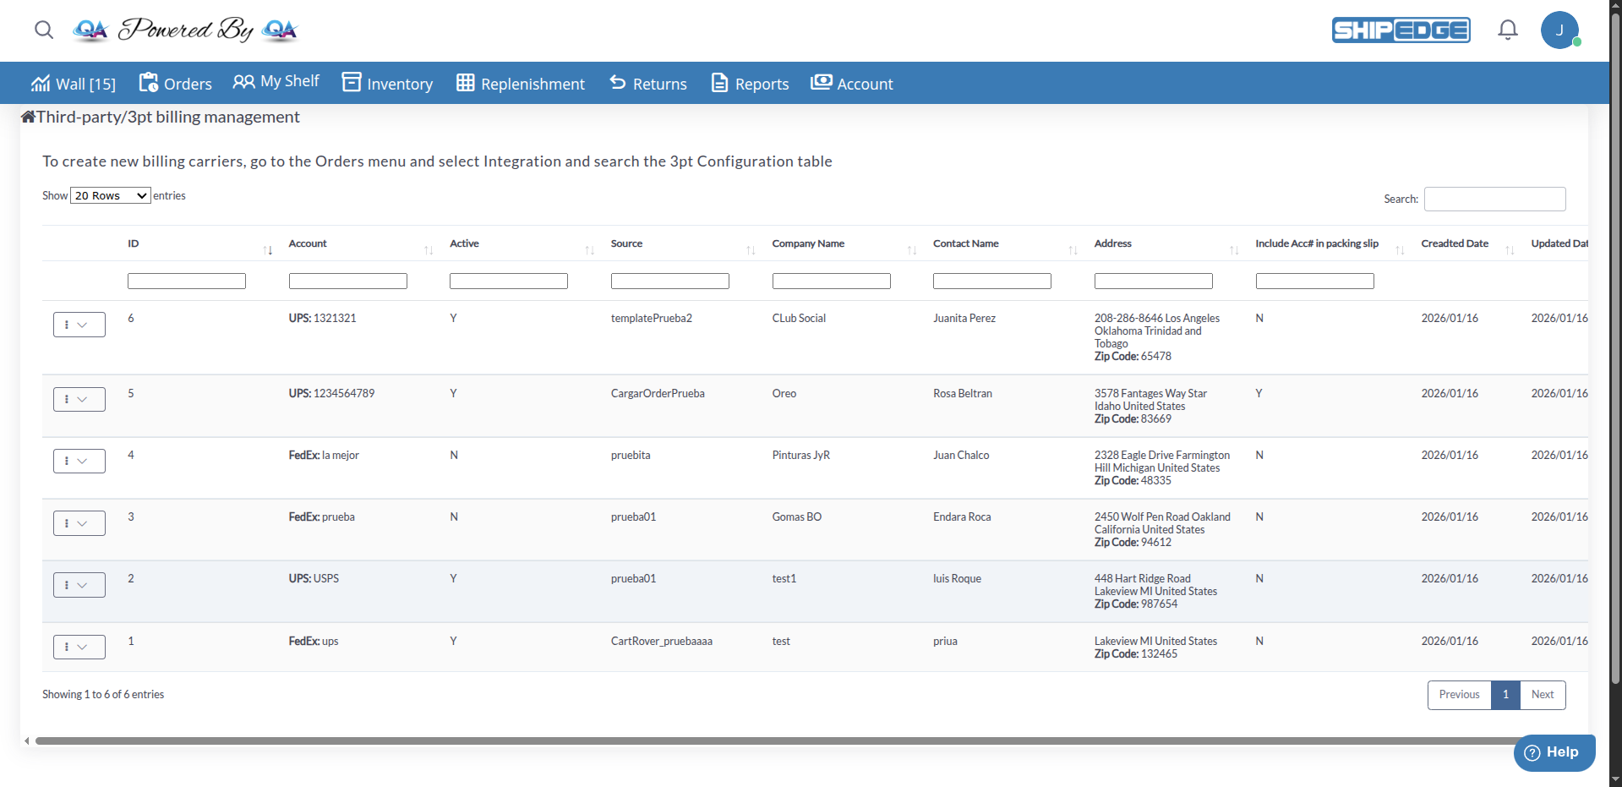This screenshot has width=1622, height=787.
Task: Select the Wall [15] menu item
Action: pos(73,82)
